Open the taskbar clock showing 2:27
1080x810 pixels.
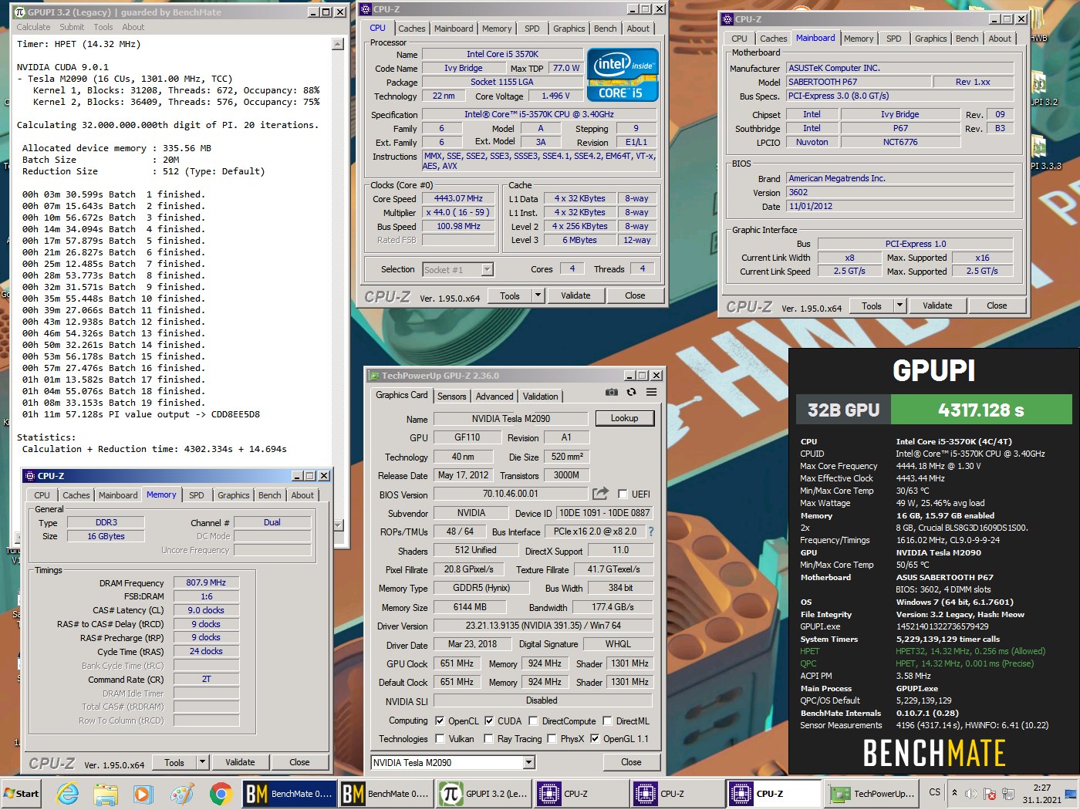point(1041,793)
